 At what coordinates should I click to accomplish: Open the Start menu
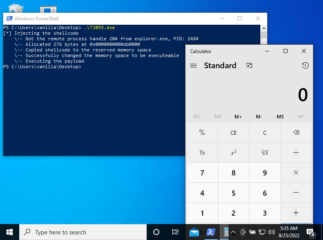pyautogui.click(x=9, y=232)
